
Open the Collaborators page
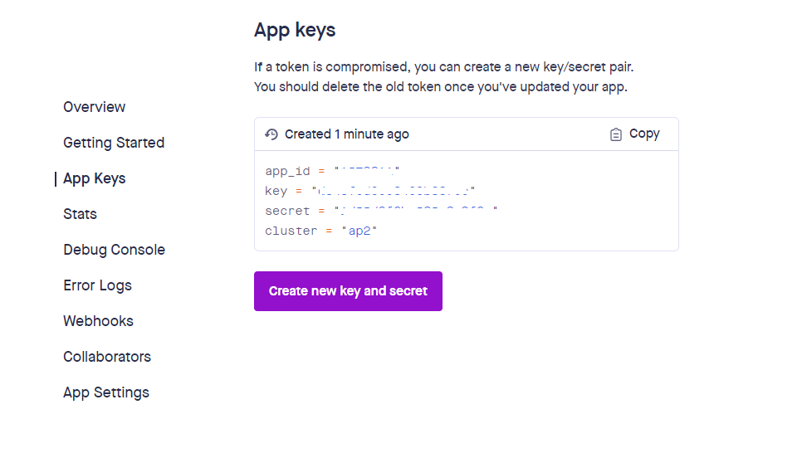107,357
